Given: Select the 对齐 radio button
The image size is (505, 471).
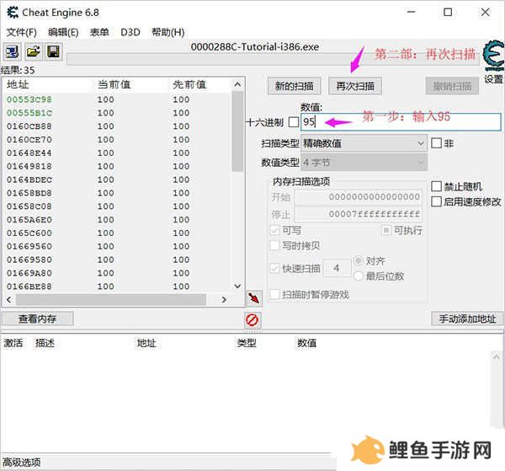Looking at the screenshot, I should tap(359, 260).
